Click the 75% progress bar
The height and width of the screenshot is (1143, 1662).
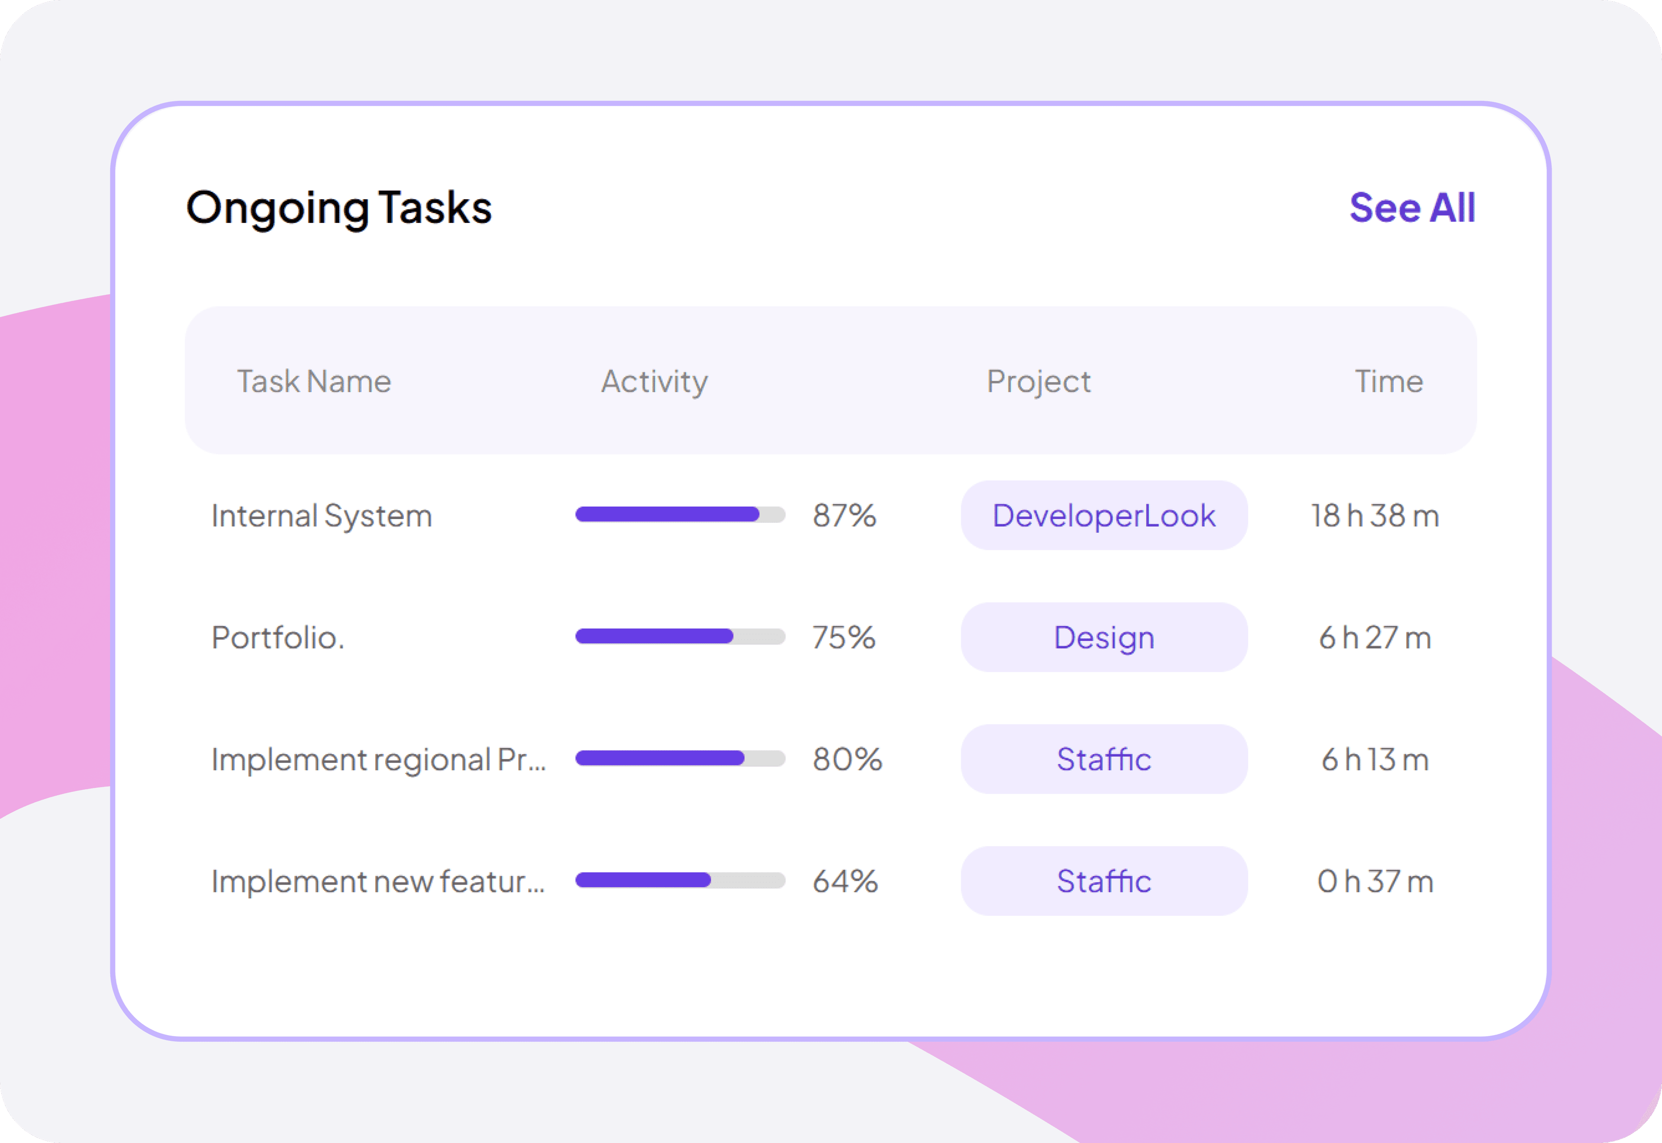click(x=679, y=637)
